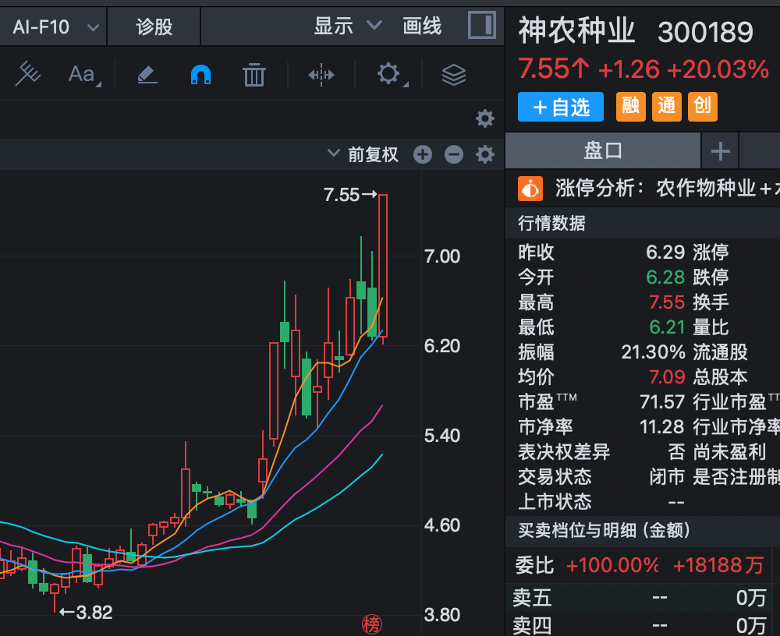This screenshot has height=636, width=780.
Task: Click the layers stack icon
Action: 454,75
